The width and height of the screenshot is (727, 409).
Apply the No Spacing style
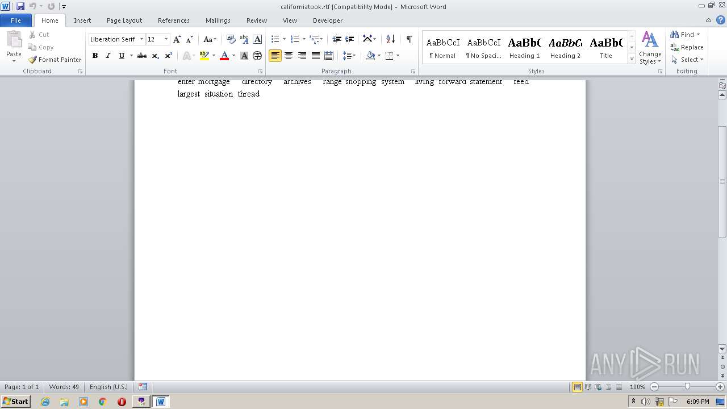(x=484, y=47)
